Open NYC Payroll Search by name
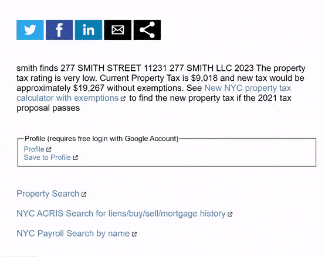This screenshot has height=257, width=325. (x=73, y=234)
